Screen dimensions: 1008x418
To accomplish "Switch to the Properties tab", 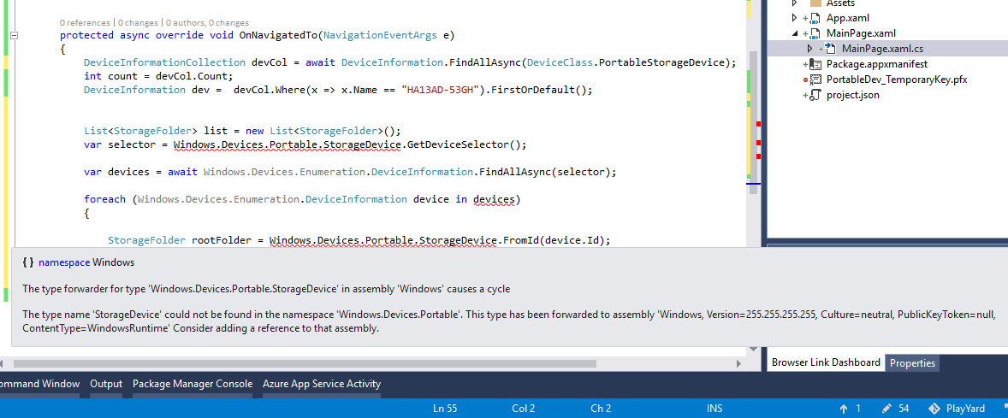I will tap(912, 362).
